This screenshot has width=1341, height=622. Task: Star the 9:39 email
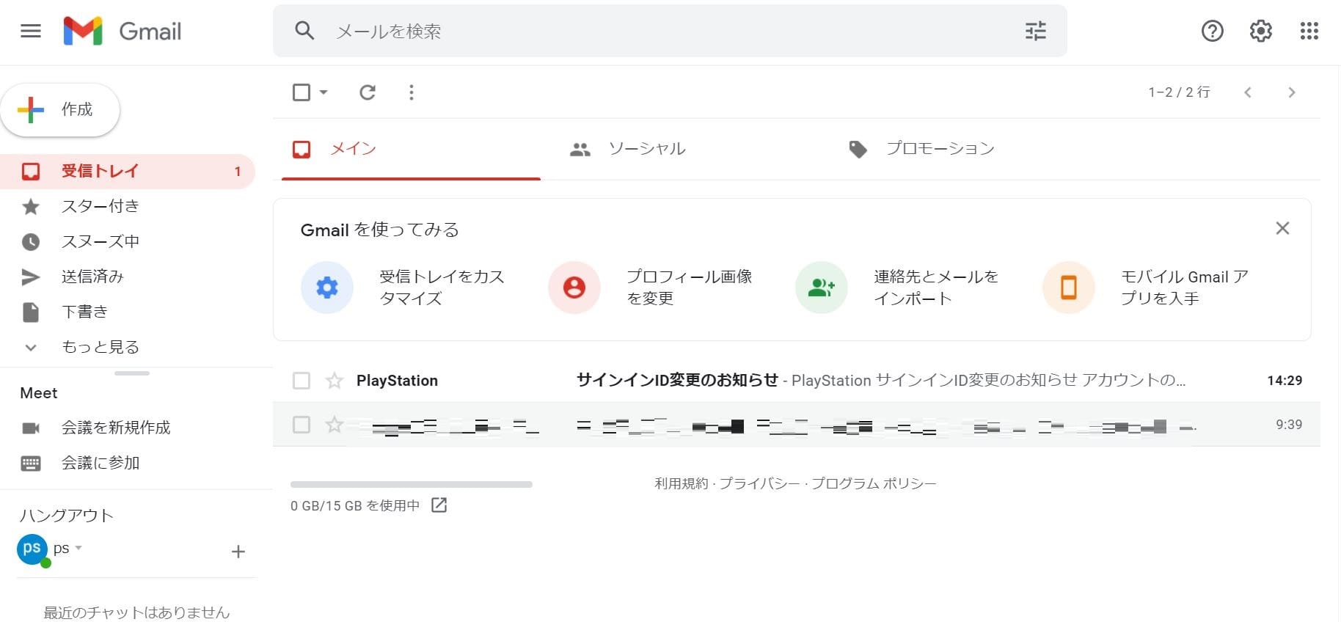335,425
